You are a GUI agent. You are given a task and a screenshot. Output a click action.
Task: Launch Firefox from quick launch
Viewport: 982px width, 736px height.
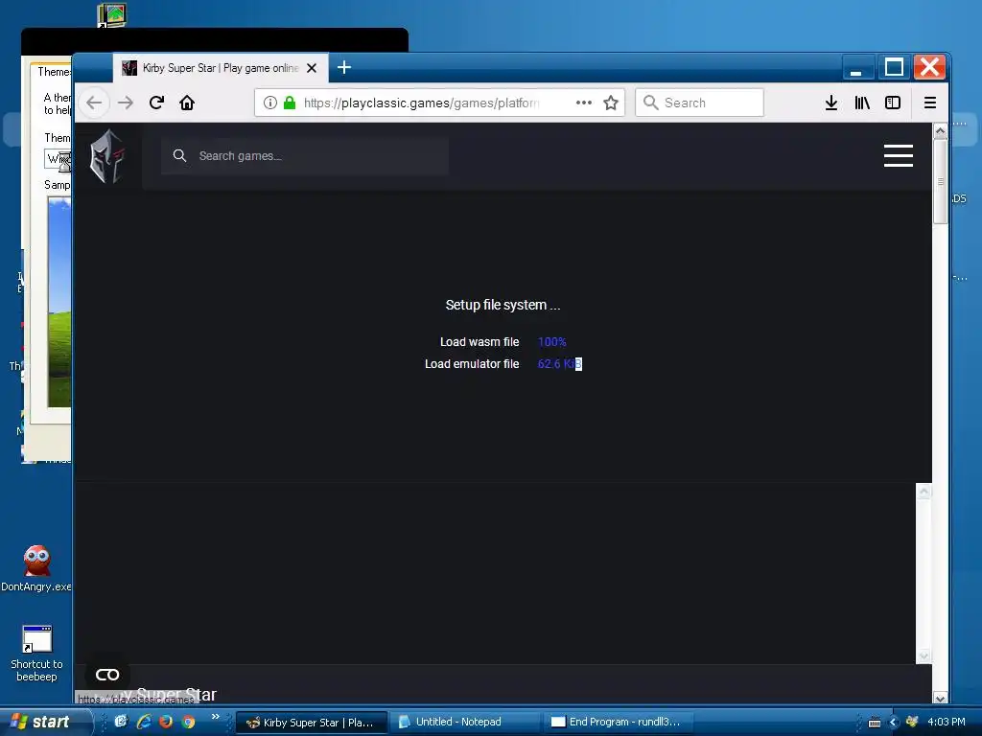[165, 722]
